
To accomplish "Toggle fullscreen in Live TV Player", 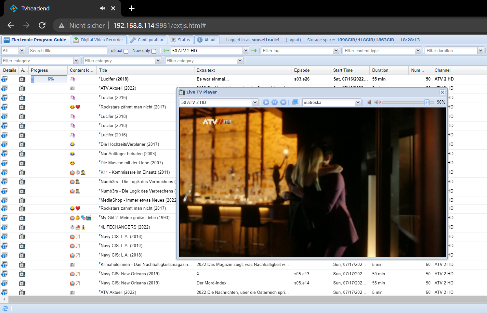I will pos(295,102).
